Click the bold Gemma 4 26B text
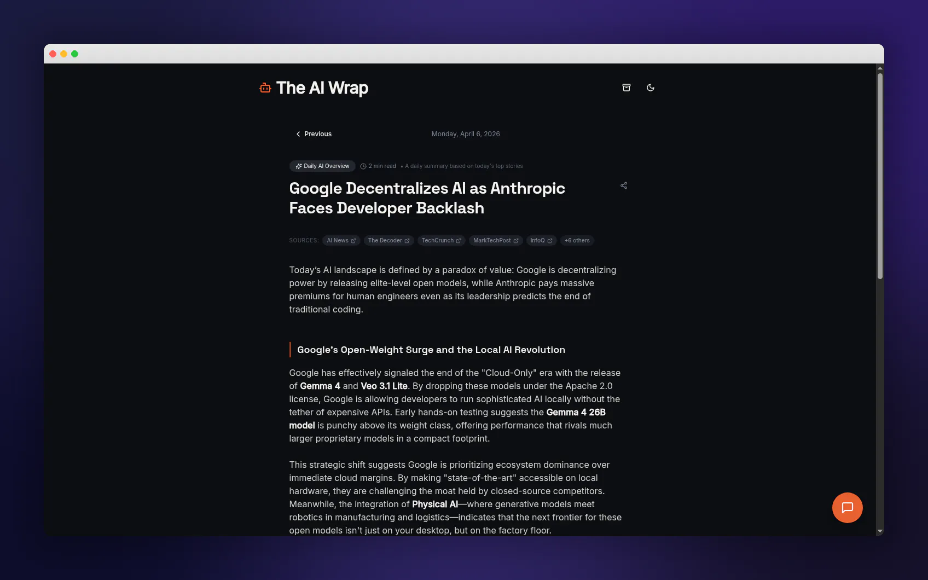 tap(576, 412)
